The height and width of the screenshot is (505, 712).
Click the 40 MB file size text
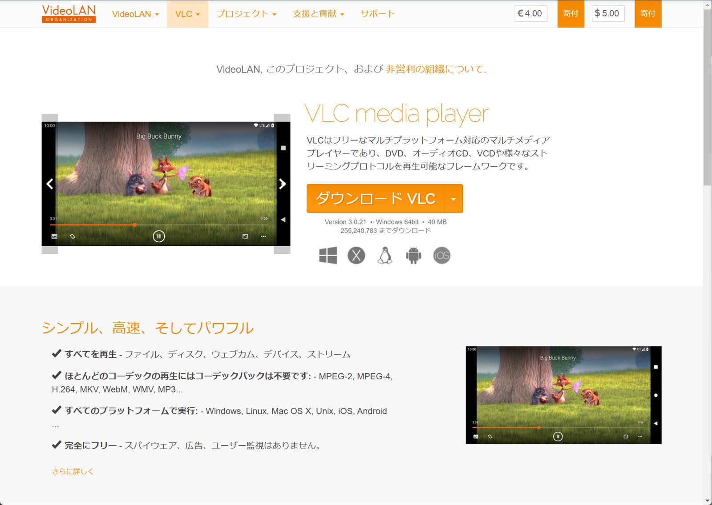click(x=437, y=222)
